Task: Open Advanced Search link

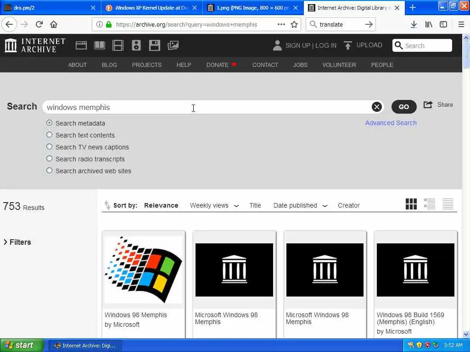Action: [391, 123]
